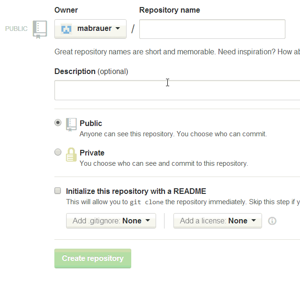Click the Repository name field label
This screenshot has width=300, height=281.
(x=170, y=10)
